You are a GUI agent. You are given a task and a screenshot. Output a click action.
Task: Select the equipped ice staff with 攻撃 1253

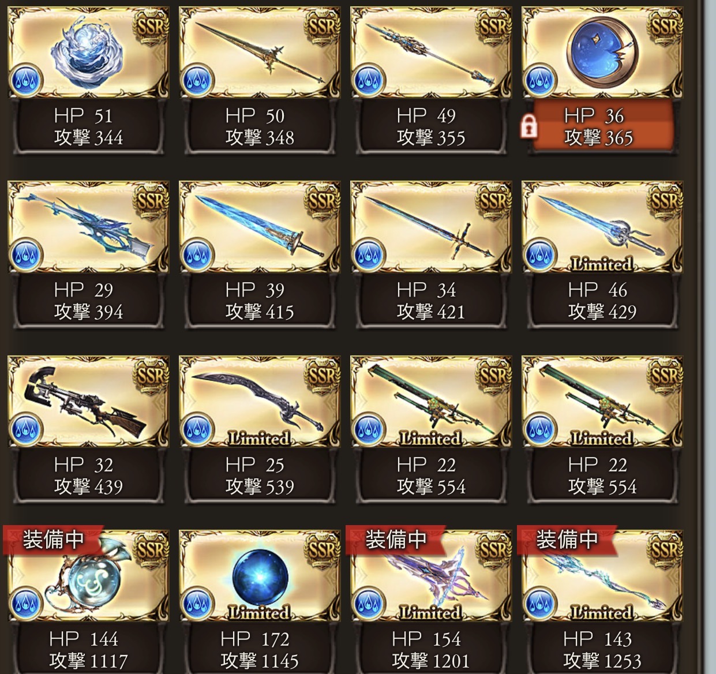(602, 601)
